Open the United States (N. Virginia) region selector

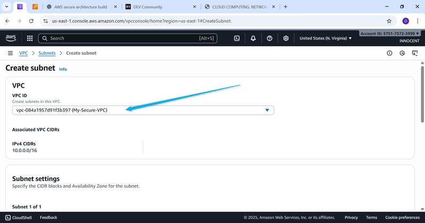pos(326,38)
